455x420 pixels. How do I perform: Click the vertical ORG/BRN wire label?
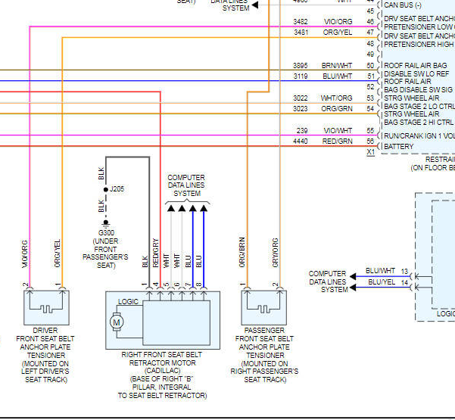(242, 252)
